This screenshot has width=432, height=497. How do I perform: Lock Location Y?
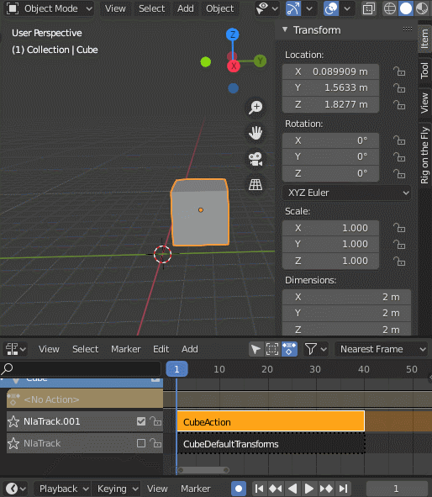click(x=399, y=87)
